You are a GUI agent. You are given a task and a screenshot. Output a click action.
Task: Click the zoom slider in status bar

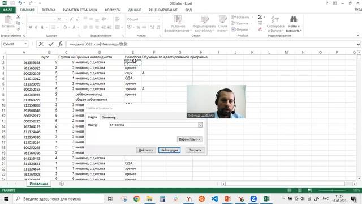(332, 190)
